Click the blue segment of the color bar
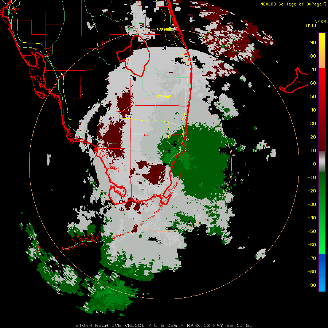The width and height of the screenshot is (328, 328). pos(322,272)
